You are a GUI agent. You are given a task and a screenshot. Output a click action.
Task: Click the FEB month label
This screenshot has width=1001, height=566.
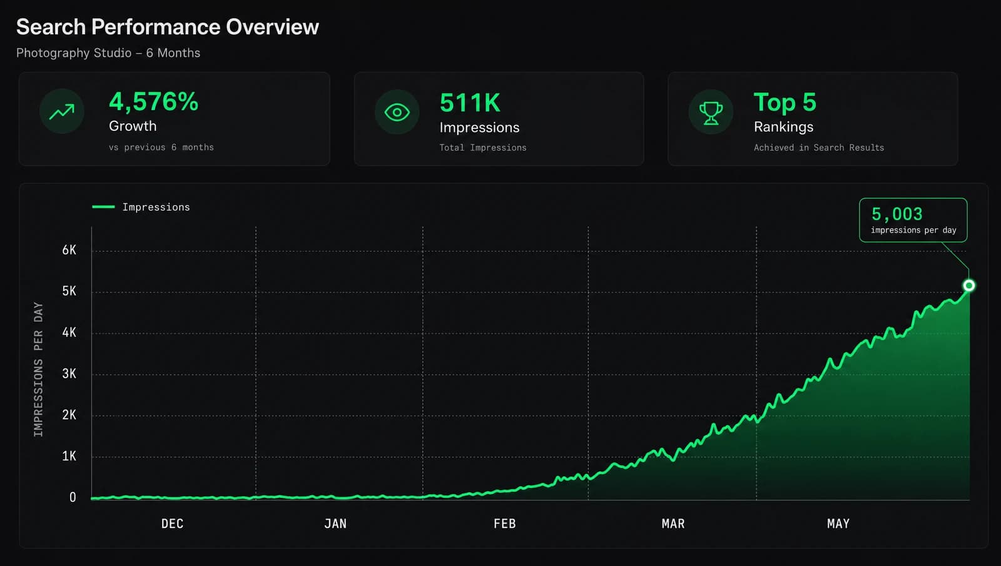[505, 524]
